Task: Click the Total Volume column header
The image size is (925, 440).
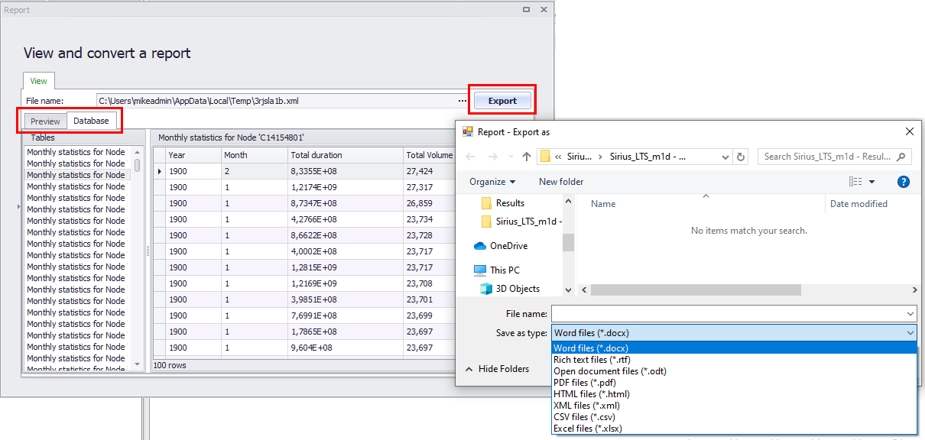Action: click(430, 155)
